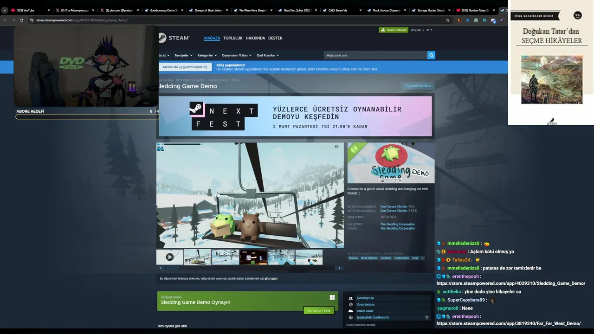
Task: Click the Macera tag
Action: click(x=354, y=258)
